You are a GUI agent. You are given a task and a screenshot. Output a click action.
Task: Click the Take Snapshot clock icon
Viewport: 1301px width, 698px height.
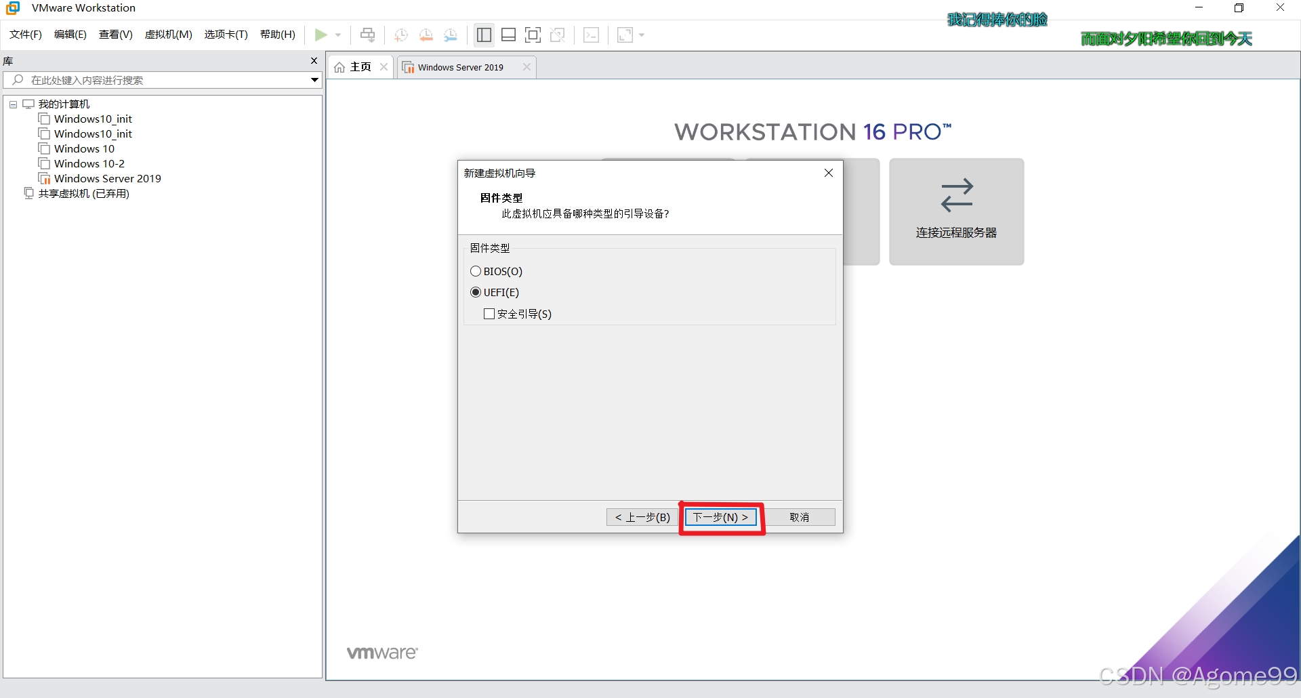pos(401,35)
